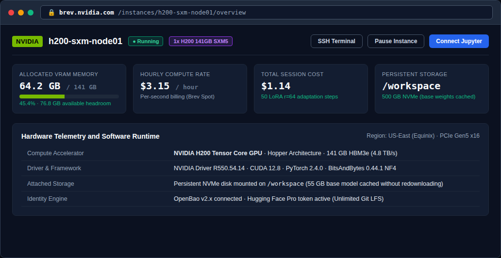Viewport: 501px width, 258px height.
Task: Click the VRAM memory usage progress bar
Action: tap(69, 97)
